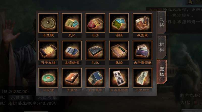
Task: Choose the 史记 book treasure
Action: pos(72,23)
